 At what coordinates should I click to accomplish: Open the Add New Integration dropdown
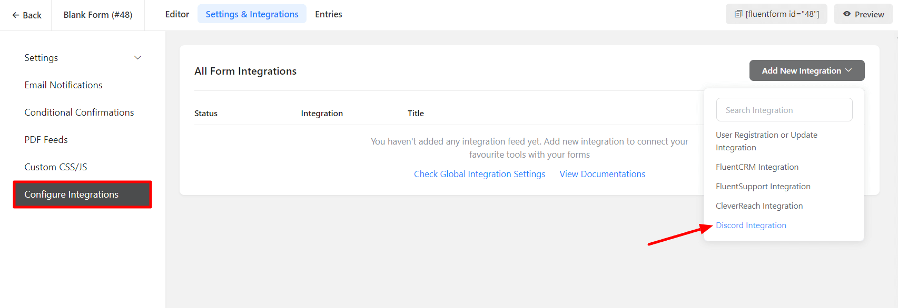point(806,70)
